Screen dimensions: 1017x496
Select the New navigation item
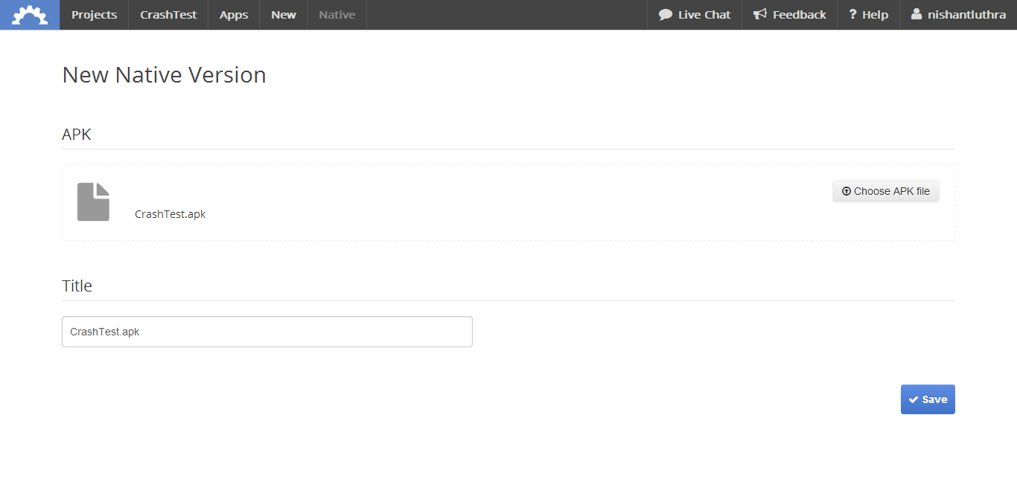click(283, 15)
